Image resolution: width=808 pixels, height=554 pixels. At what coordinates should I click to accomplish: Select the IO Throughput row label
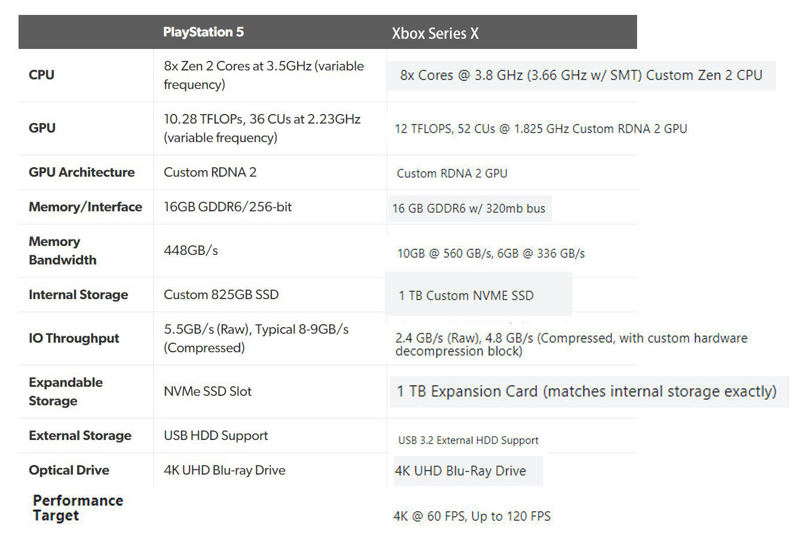point(74,338)
